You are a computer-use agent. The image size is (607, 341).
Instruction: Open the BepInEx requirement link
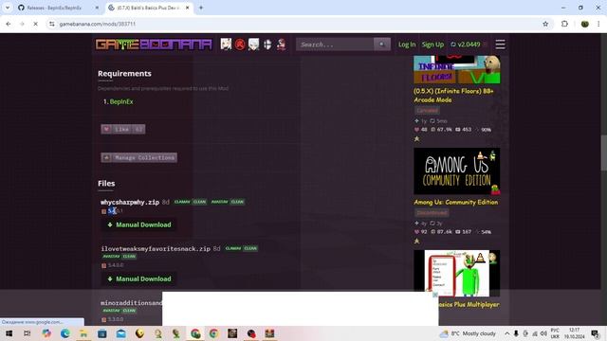click(121, 101)
